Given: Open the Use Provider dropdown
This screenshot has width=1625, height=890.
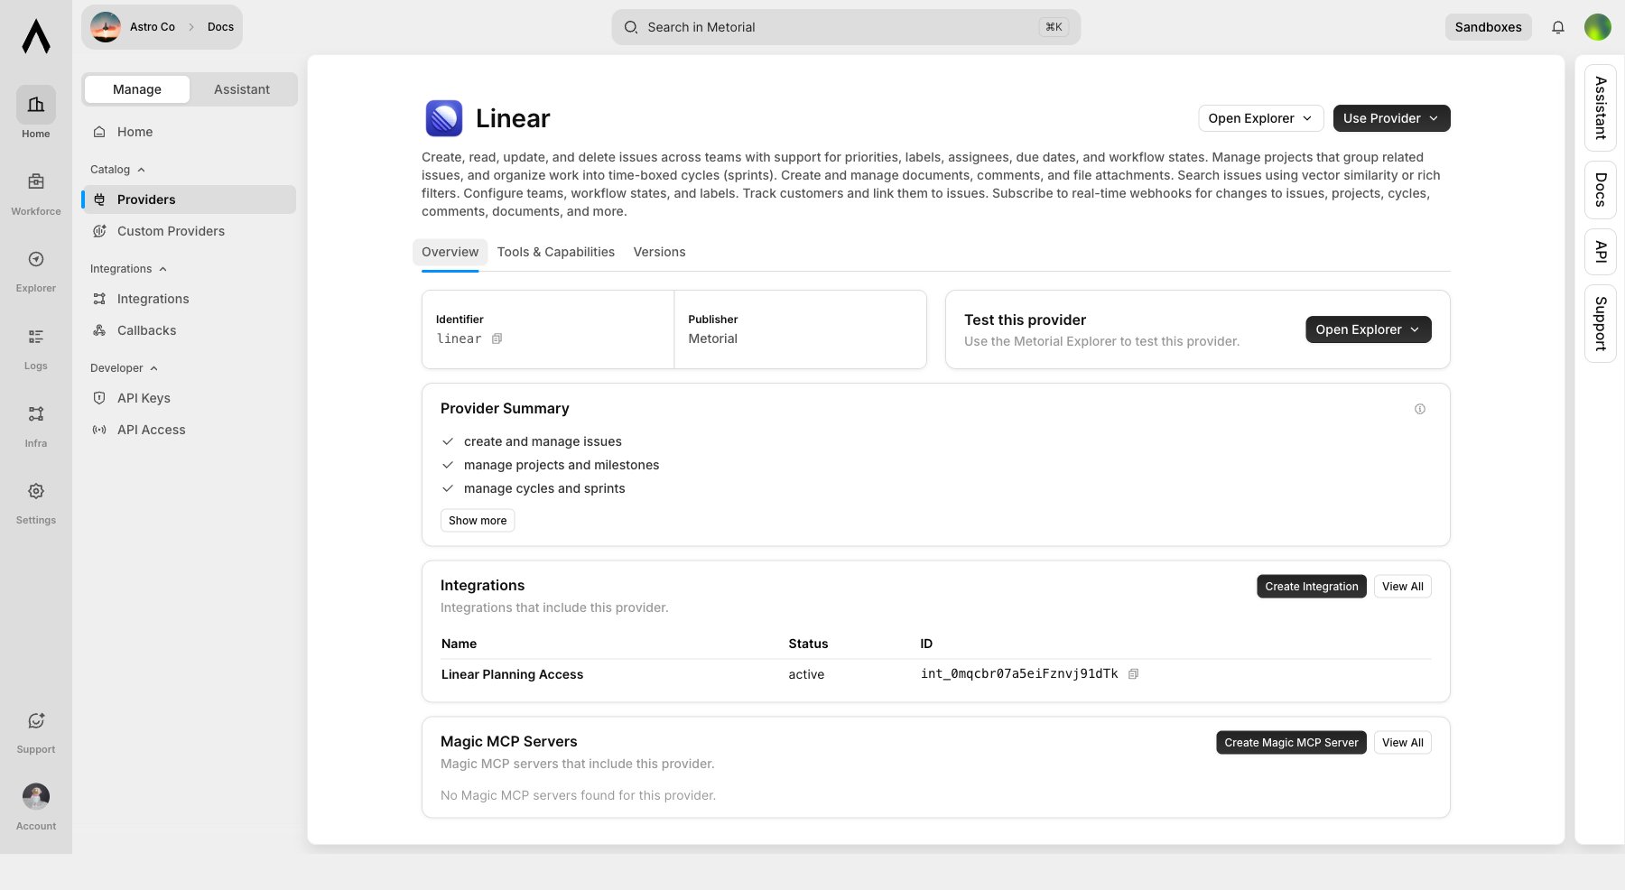Looking at the screenshot, I should click(x=1391, y=118).
